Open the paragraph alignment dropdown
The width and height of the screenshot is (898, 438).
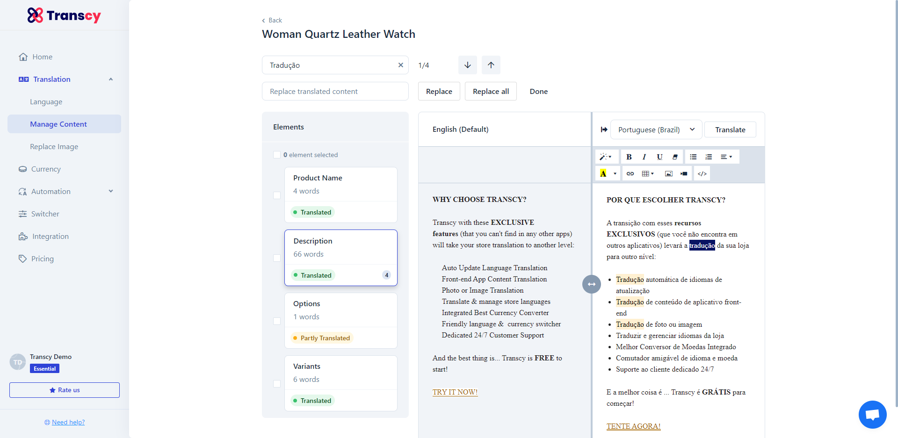coord(726,157)
